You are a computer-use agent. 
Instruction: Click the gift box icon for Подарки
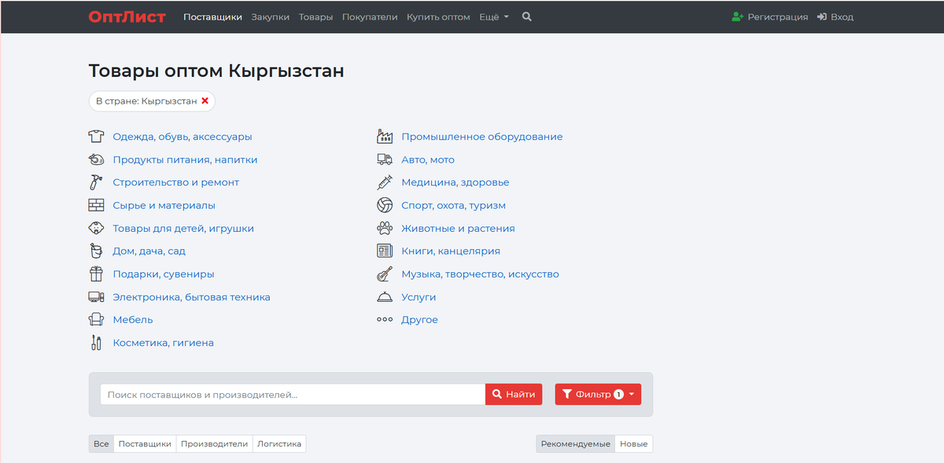(x=96, y=274)
